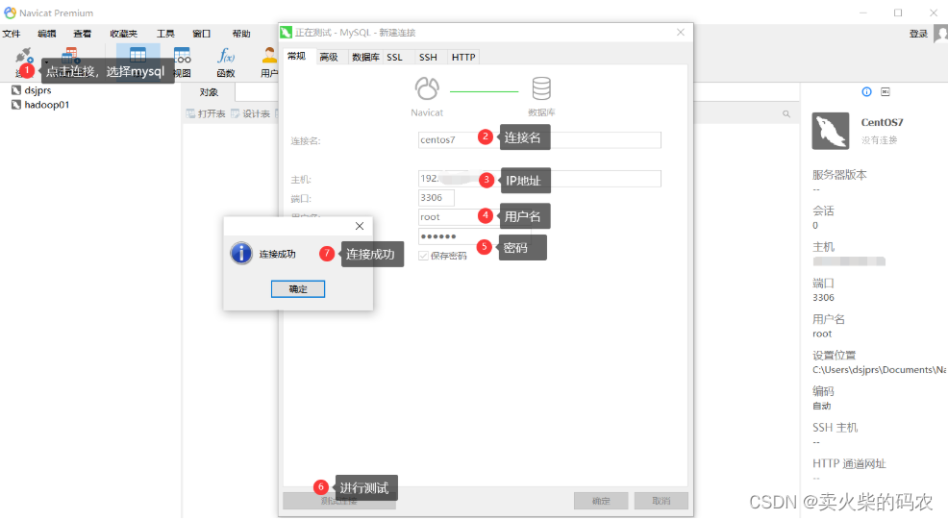
Task: Open the 编辑 menu
Action: 46,34
